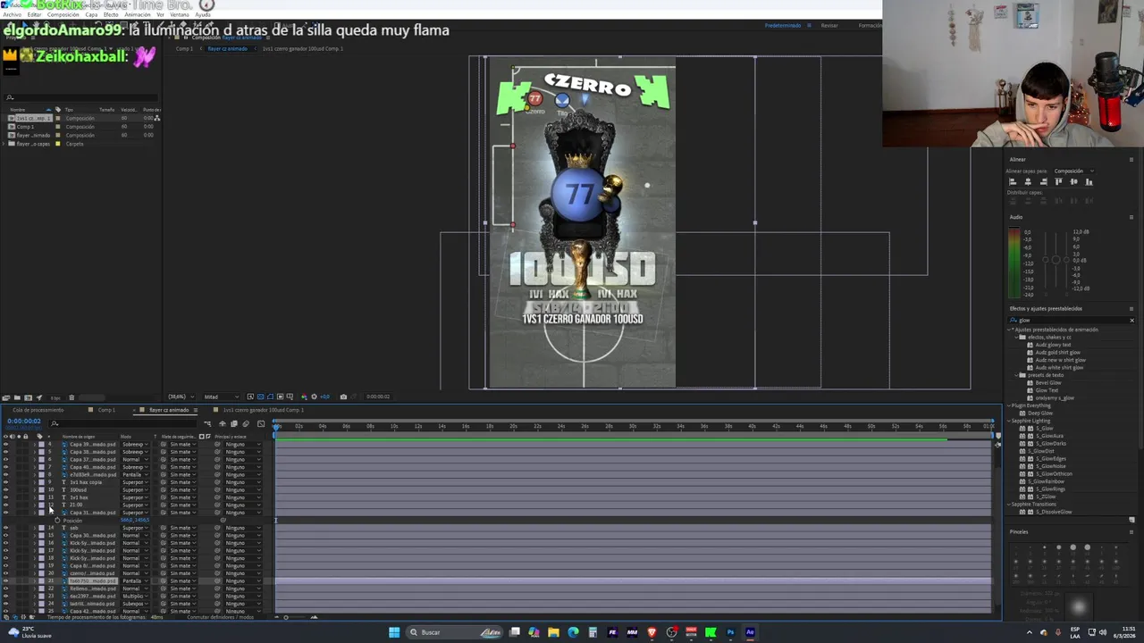
Task: Hide layer 21 eye toggle
Action: point(5,581)
